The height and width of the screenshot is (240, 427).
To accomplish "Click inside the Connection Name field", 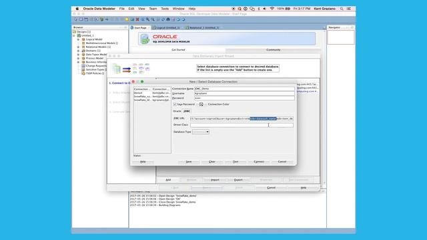I will [244, 89].
